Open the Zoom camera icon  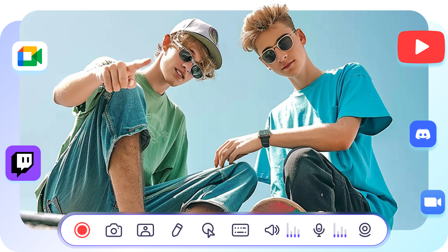pyautogui.click(x=433, y=202)
